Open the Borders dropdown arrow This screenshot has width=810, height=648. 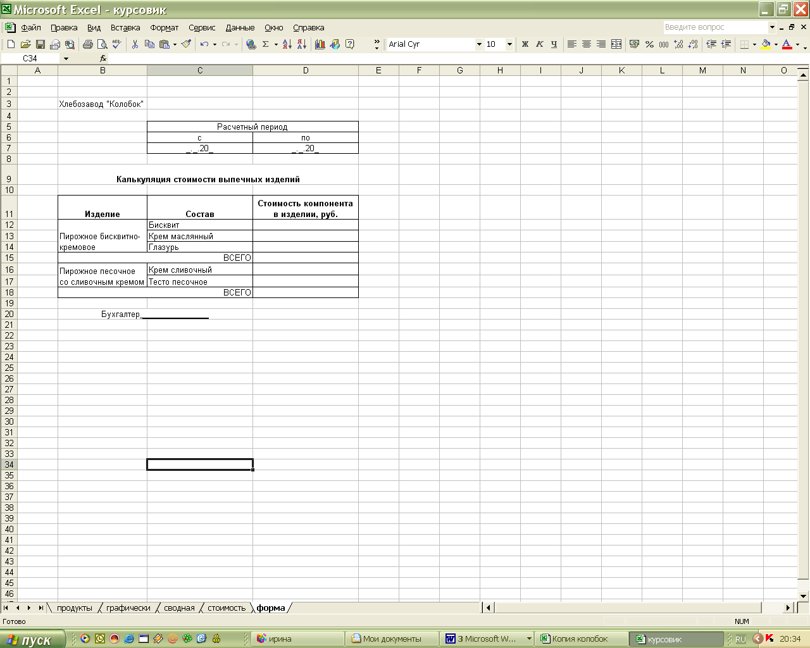pyautogui.click(x=754, y=44)
